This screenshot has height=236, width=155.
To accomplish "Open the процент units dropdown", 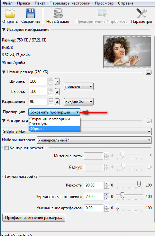I will [x=79, y=87].
